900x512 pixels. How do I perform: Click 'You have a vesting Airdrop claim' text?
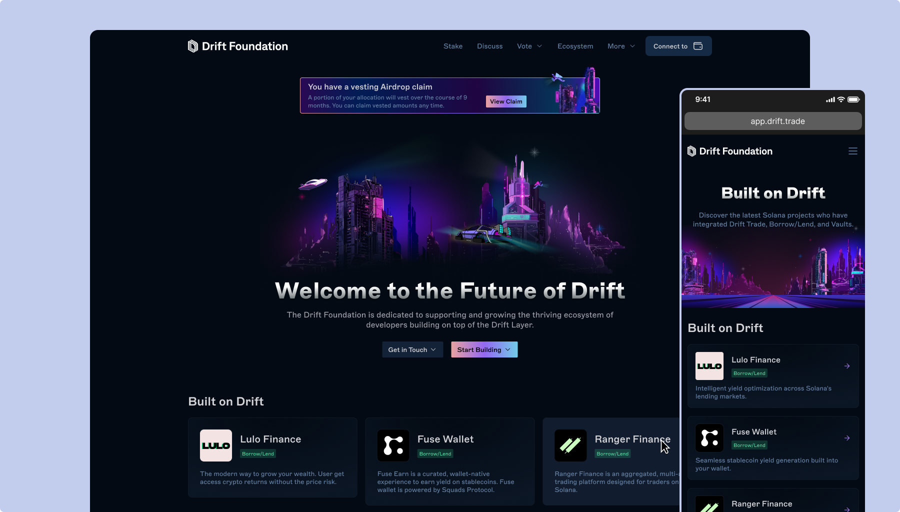click(370, 86)
